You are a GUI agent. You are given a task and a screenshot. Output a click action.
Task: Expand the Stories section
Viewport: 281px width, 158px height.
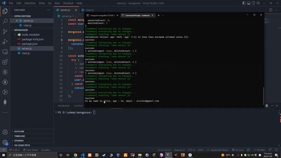click(x=32, y=140)
